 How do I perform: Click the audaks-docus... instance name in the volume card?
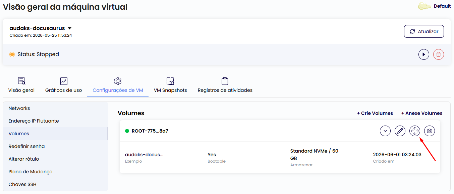tap(144, 155)
